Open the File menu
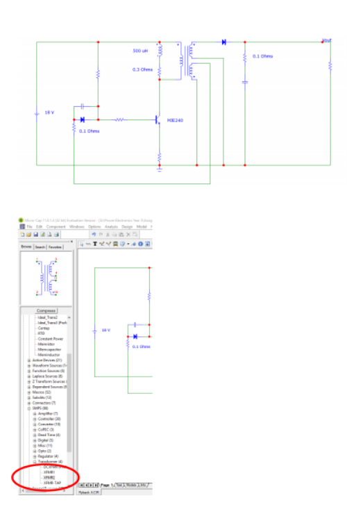 click(x=30, y=226)
